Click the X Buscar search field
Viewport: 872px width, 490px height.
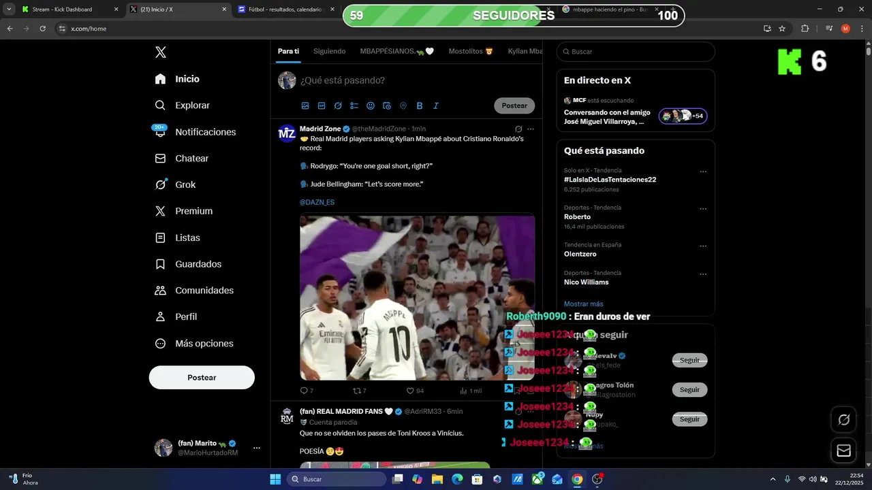[x=636, y=52]
